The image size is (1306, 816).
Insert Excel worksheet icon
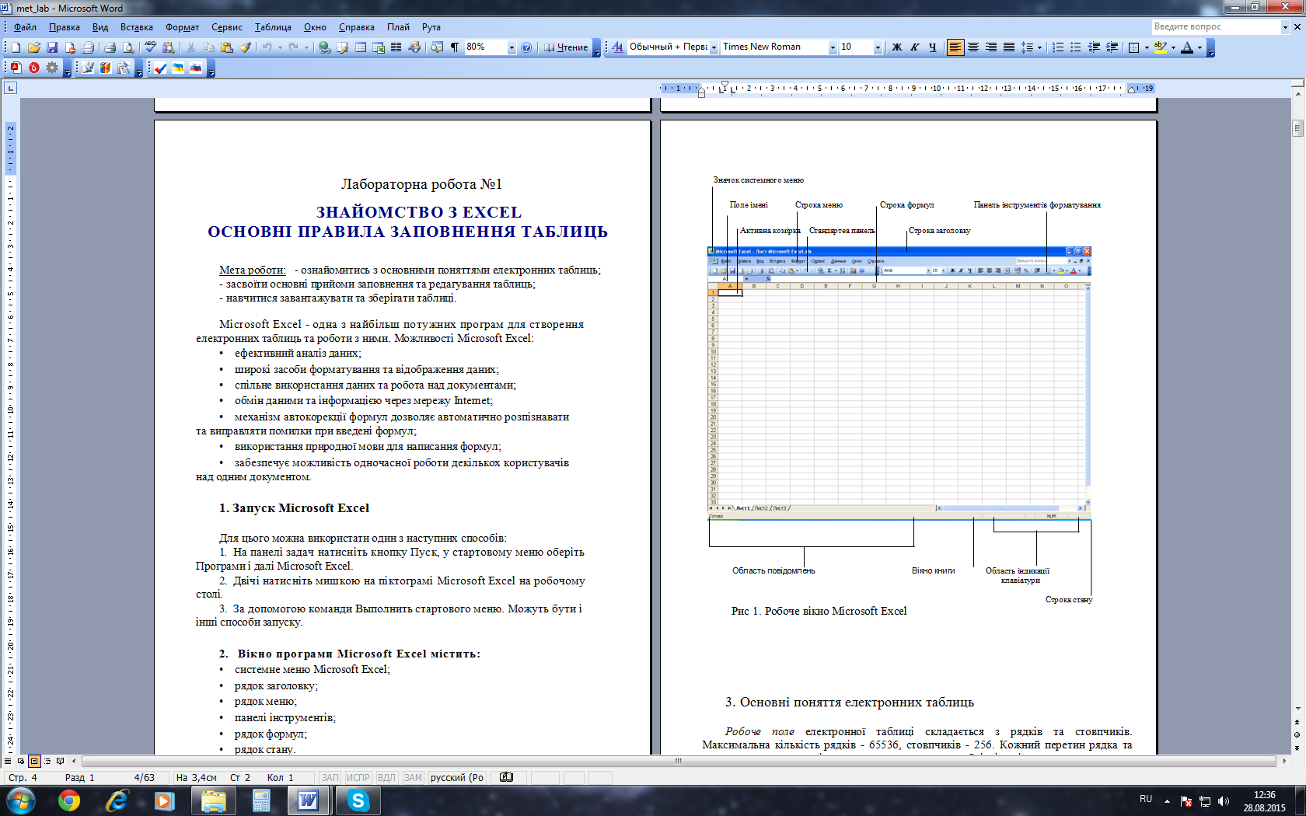click(x=379, y=47)
